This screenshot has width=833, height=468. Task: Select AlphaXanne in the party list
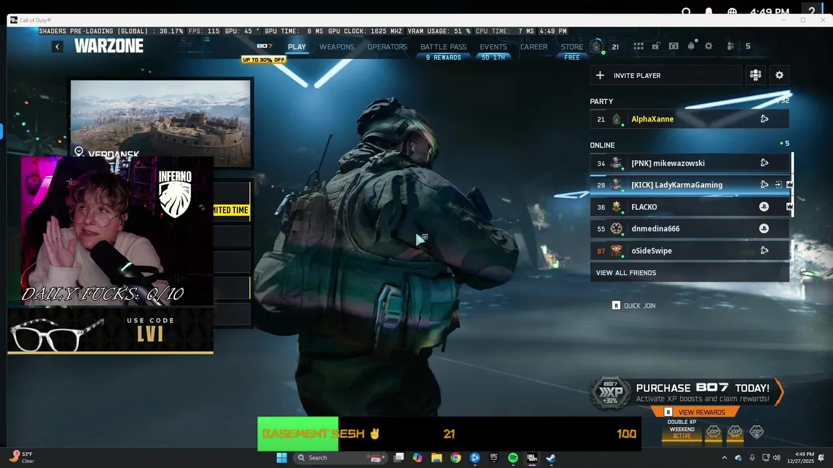click(x=689, y=119)
